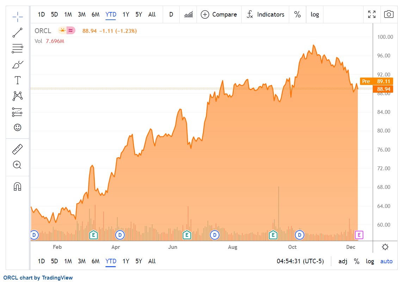Screen dimensions: 403x282
Task: Click the pink data-delay indicator icon
Action: (x=71, y=31)
